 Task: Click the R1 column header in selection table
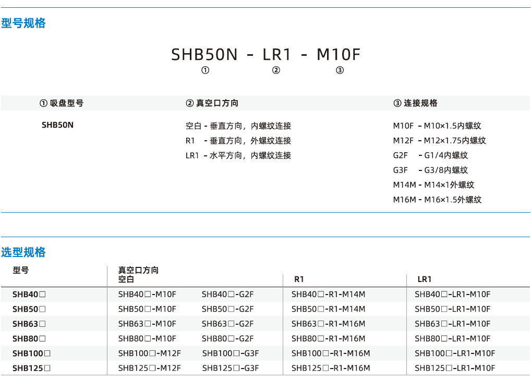[x=299, y=279]
